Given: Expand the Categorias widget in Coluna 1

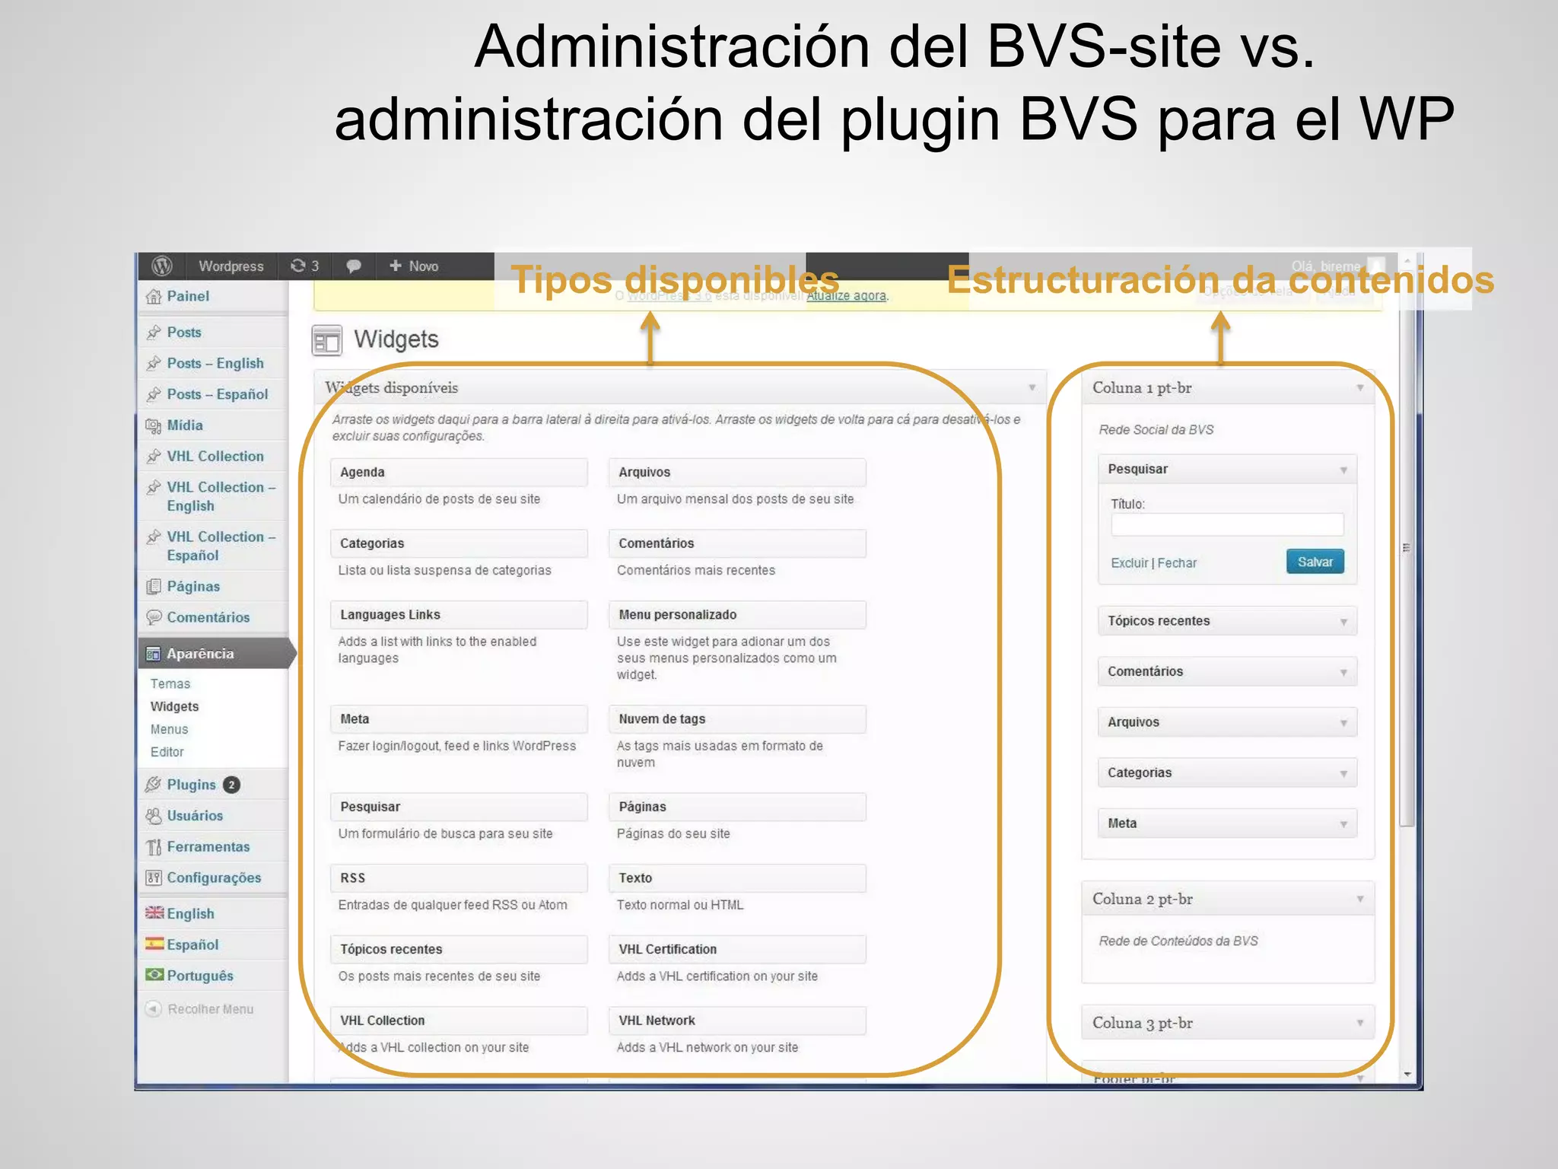Looking at the screenshot, I should (x=1344, y=774).
